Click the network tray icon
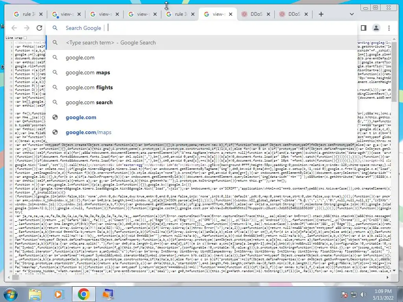Image resolution: width=403 pixels, height=302 pixels. [x=354, y=295]
